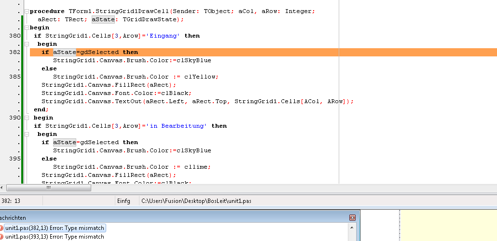Click the Einfg insert mode status panel

pyautogui.click(x=124, y=201)
